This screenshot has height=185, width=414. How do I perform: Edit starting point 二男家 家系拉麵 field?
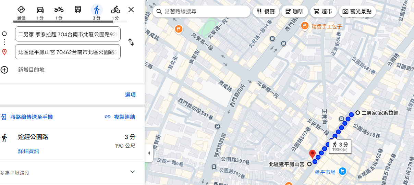point(68,34)
